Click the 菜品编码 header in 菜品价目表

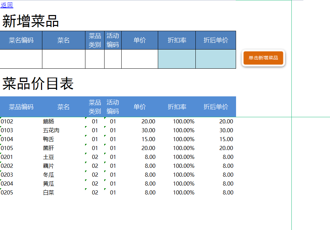coord(21,107)
